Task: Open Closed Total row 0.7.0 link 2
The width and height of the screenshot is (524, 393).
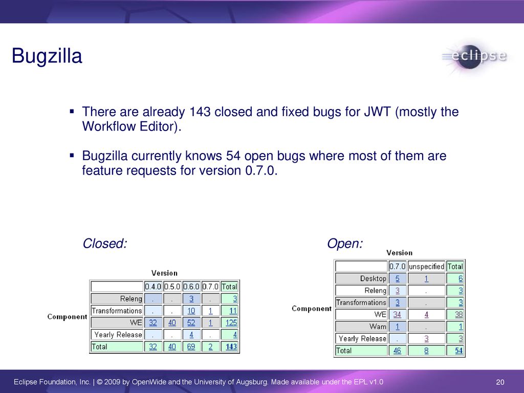Action: [x=210, y=347]
